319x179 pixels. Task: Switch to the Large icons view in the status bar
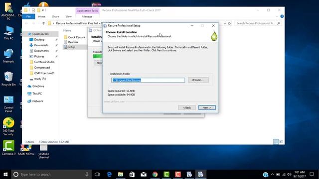click(281, 142)
